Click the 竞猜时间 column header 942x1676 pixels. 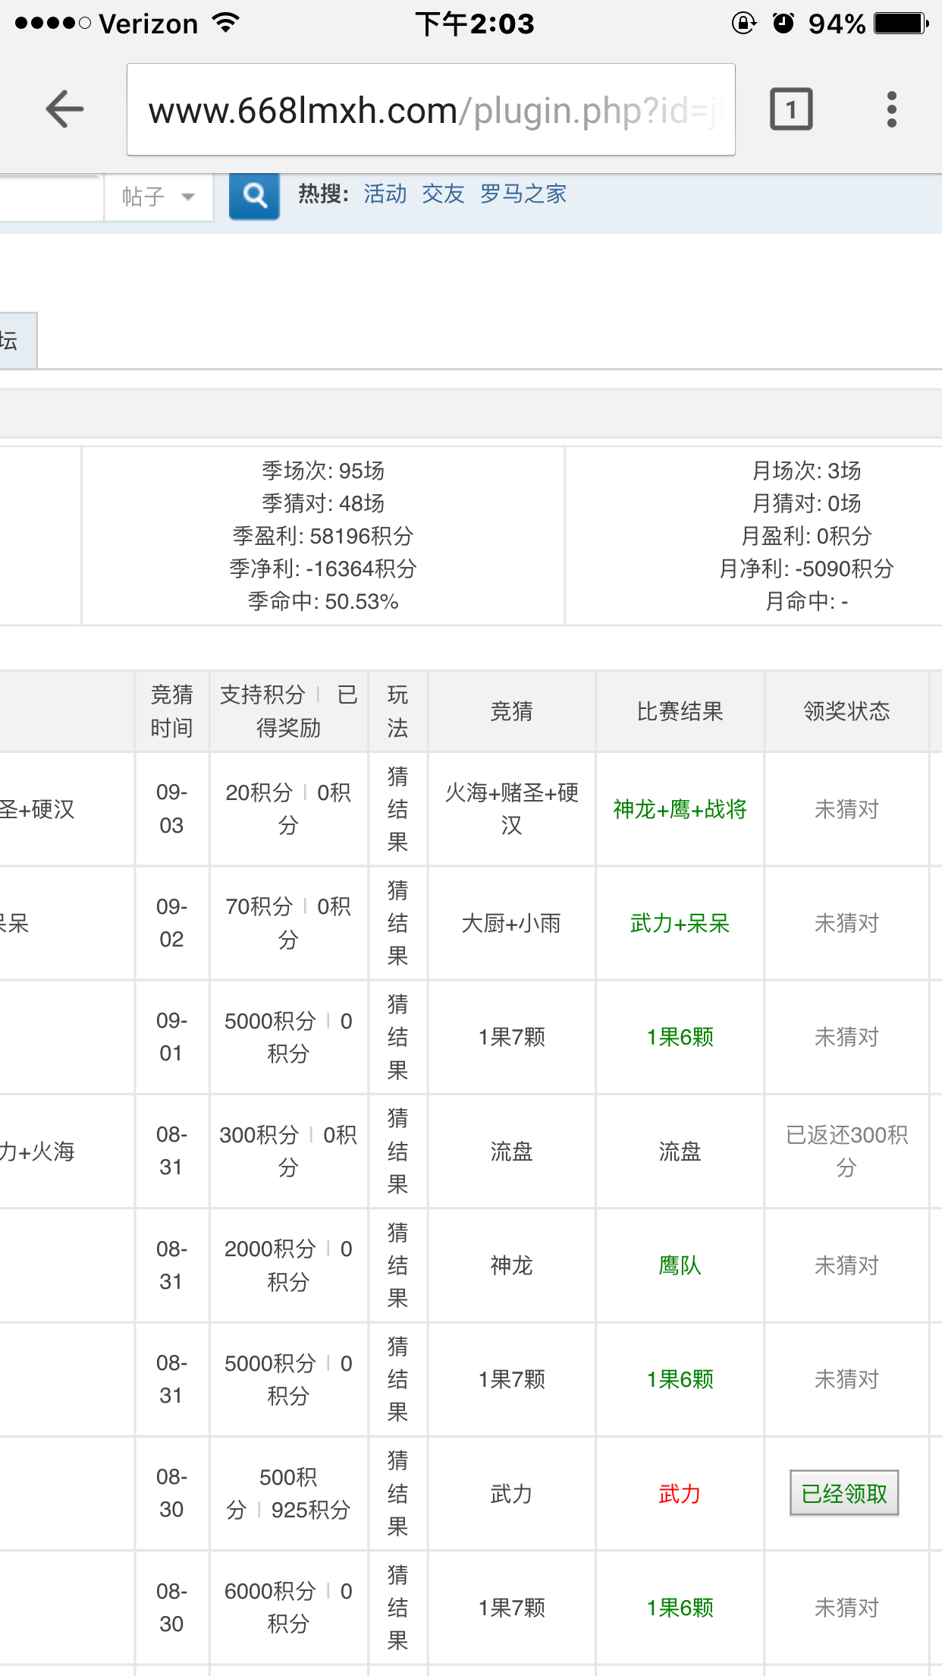point(171,711)
